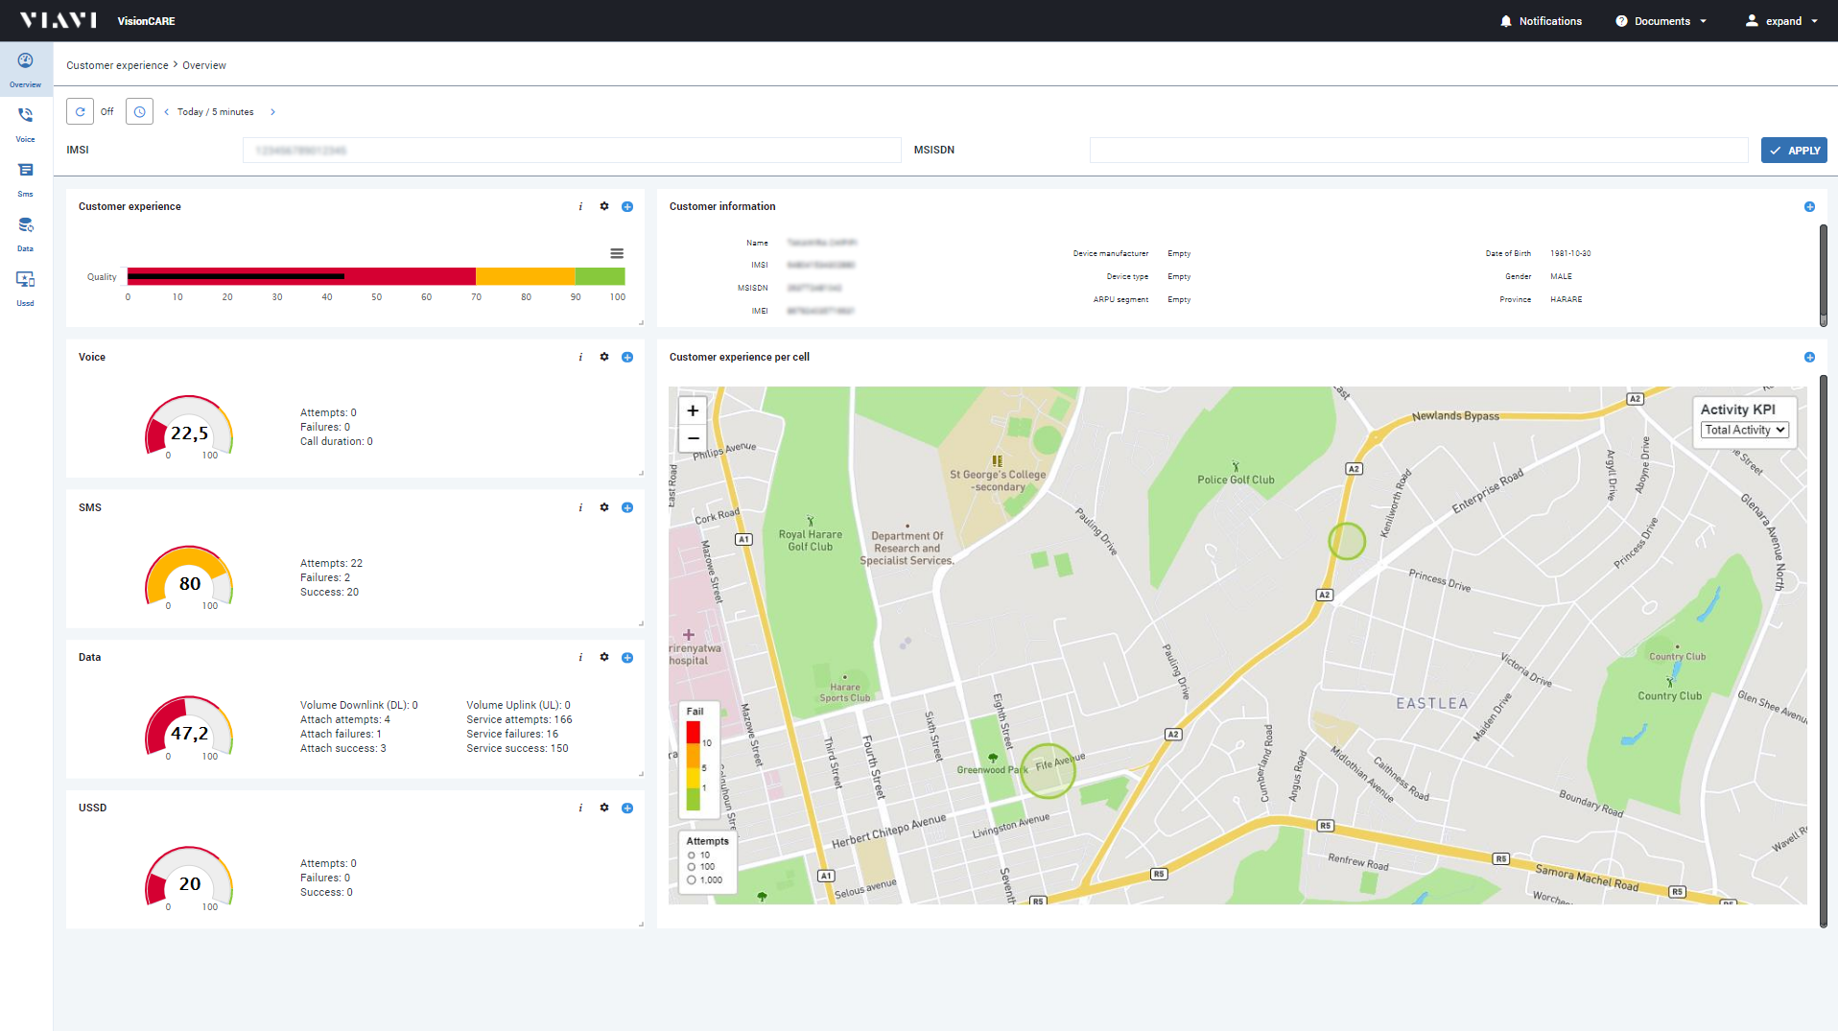Show info for the SMS panel

[x=580, y=507]
